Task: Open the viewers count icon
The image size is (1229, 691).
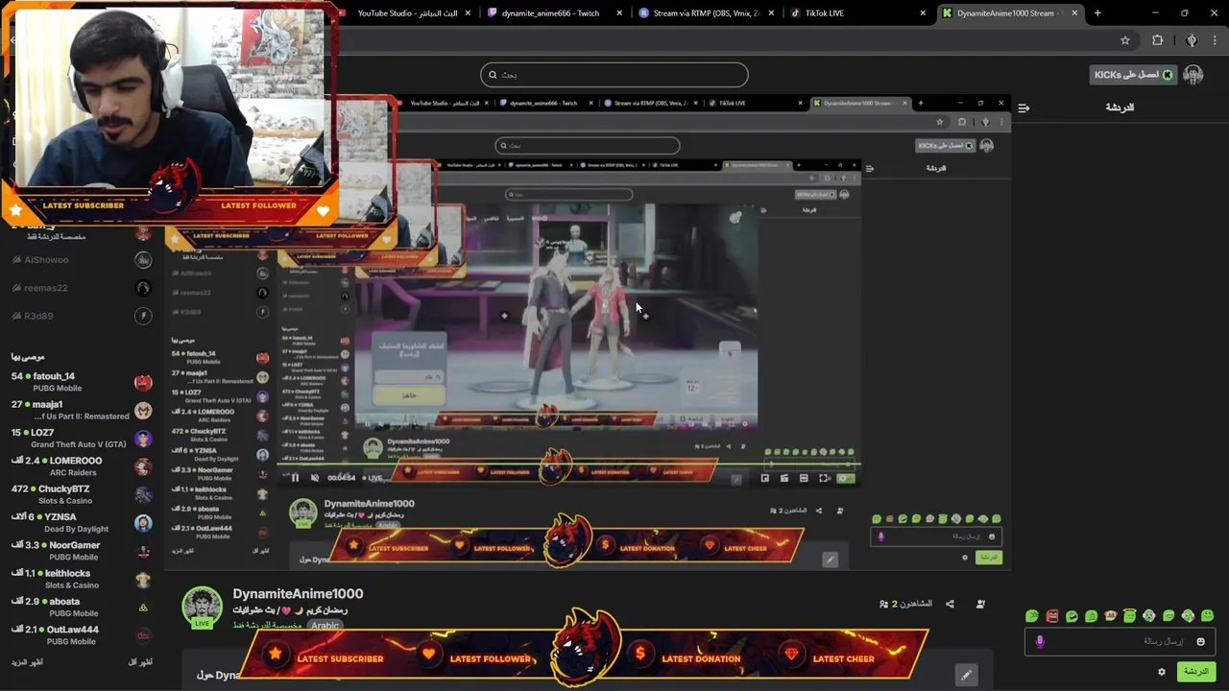Action: [883, 604]
